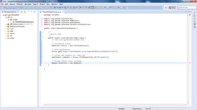
Task: Toggle Breadcrumb in toolbar
Action: 89,7
